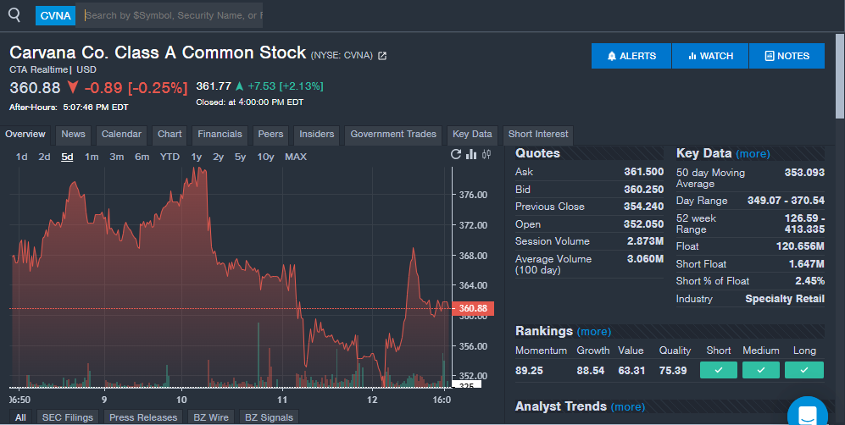Toggle the bar chart type icon
845x425 pixels.
471,154
